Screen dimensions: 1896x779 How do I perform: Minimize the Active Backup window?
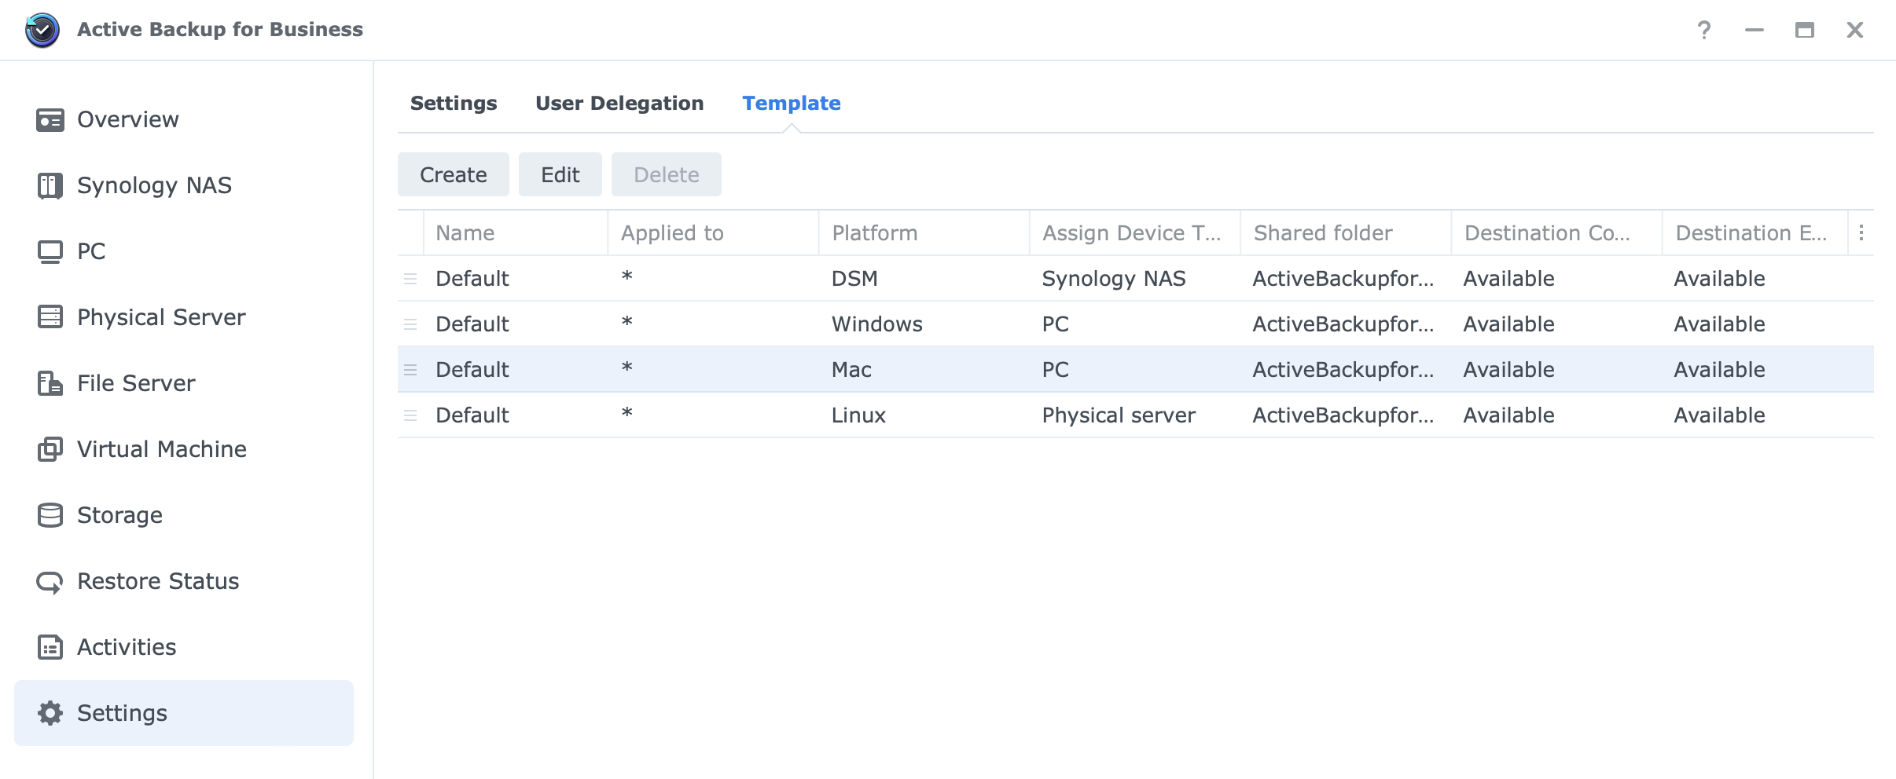tap(1755, 30)
